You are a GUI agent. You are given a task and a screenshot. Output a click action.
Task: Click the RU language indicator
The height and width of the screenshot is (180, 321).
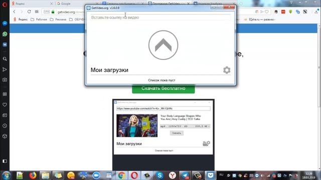coord(221,175)
